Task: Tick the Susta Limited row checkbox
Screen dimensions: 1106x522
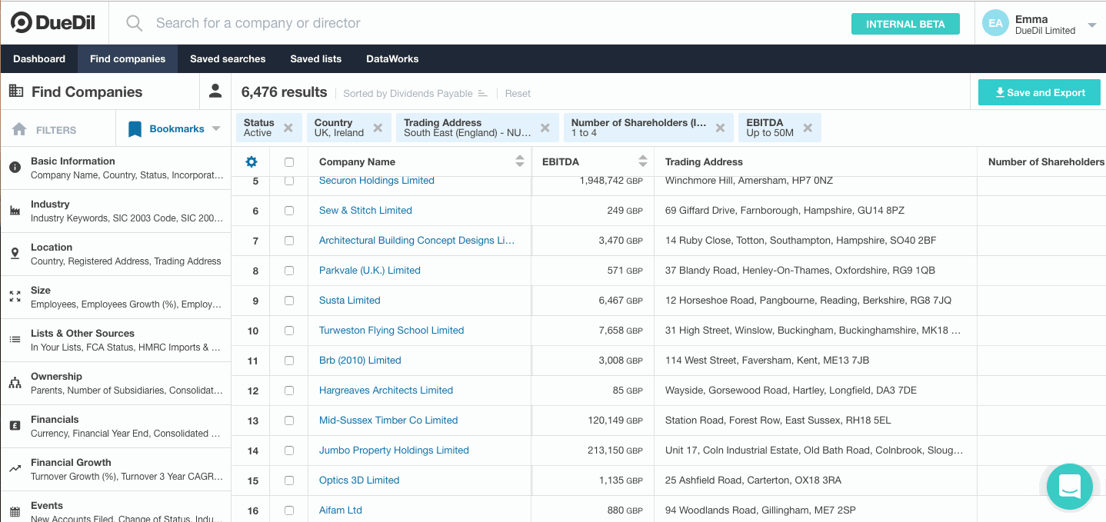Action: tap(289, 301)
